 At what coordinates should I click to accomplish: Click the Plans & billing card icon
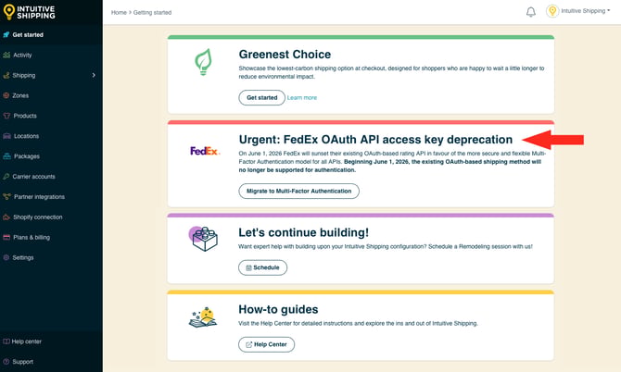[x=6, y=237]
